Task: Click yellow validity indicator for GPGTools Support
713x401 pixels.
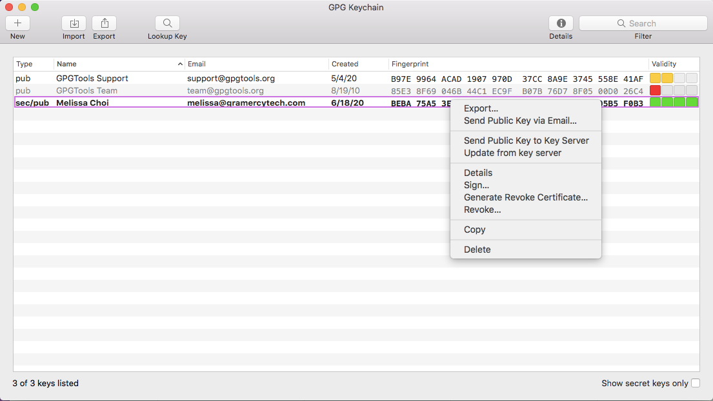Action: tap(661, 78)
